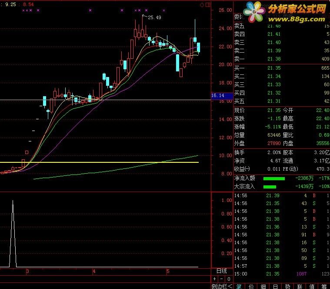Select the 卖三 21.40 ask row
330x289 pixels.
click(x=282, y=42)
